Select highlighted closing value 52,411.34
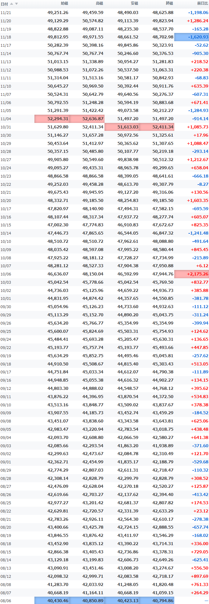The height and width of the screenshot is (604, 209). pos(157,127)
